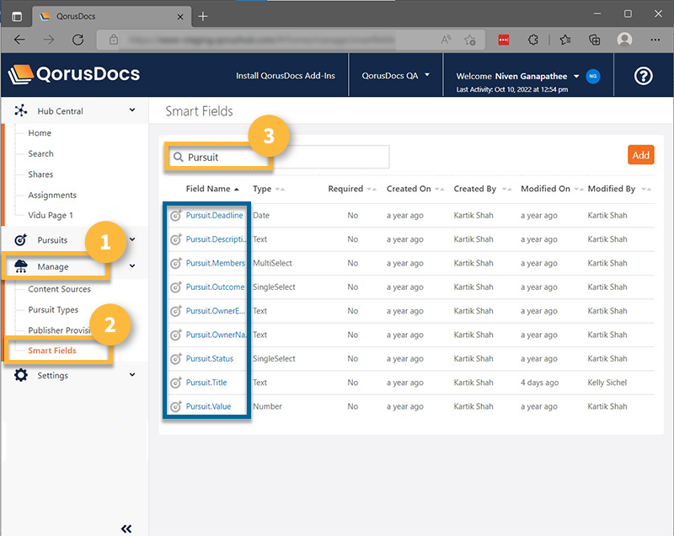The width and height of the screenshot is (674, 536).
Task: Expand the Pursuits section chevron
Action: [x=132, y=239]
